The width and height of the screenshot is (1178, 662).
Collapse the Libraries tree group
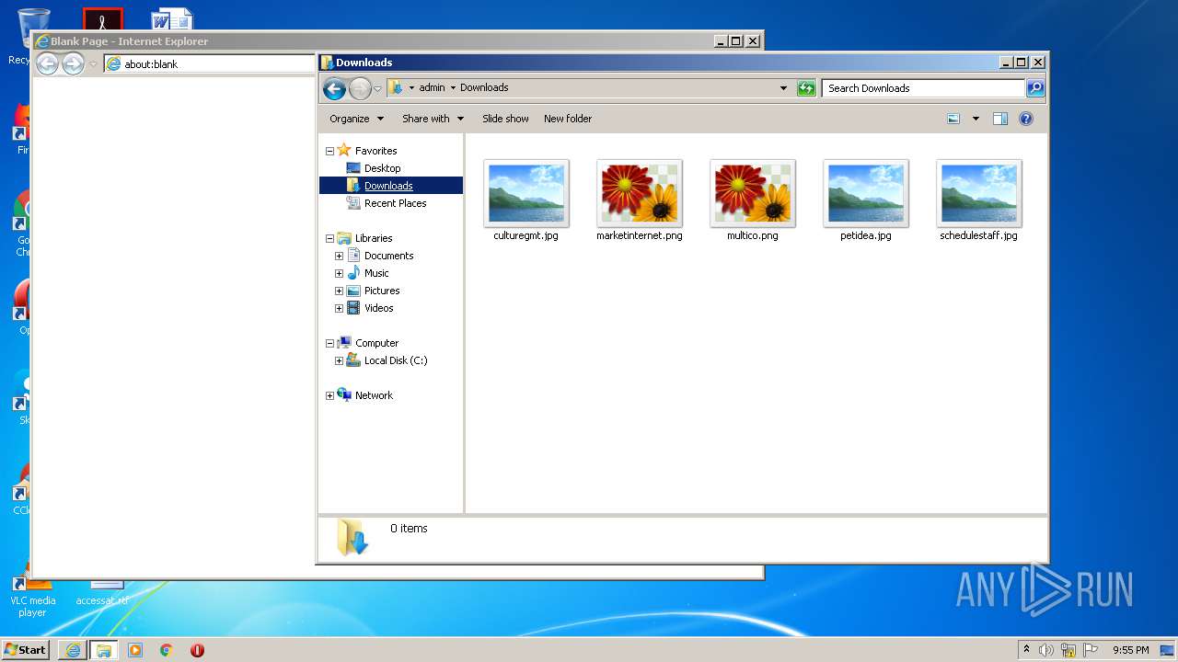[x=329, y=238]
